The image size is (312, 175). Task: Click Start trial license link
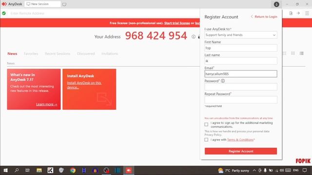177,23
